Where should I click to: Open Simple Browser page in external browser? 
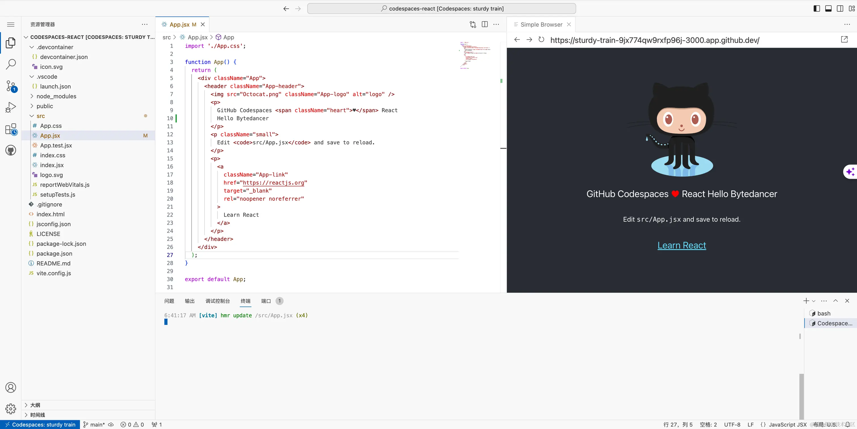[x=844, y=40]
